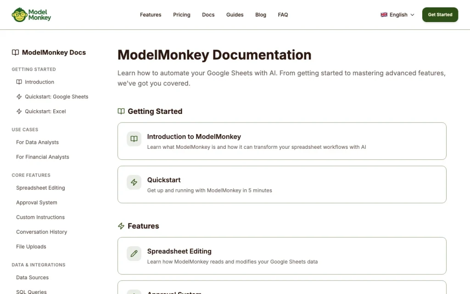Click the Features section heading text
470x294 pixels.
[143, 226]
